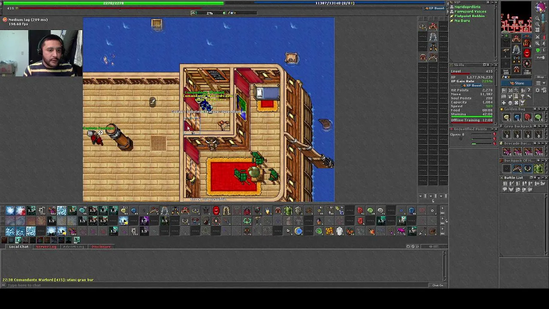
Task: Select the first necklace in Grey Backpack
Action: pyautogui.click(x=507, y=135)
